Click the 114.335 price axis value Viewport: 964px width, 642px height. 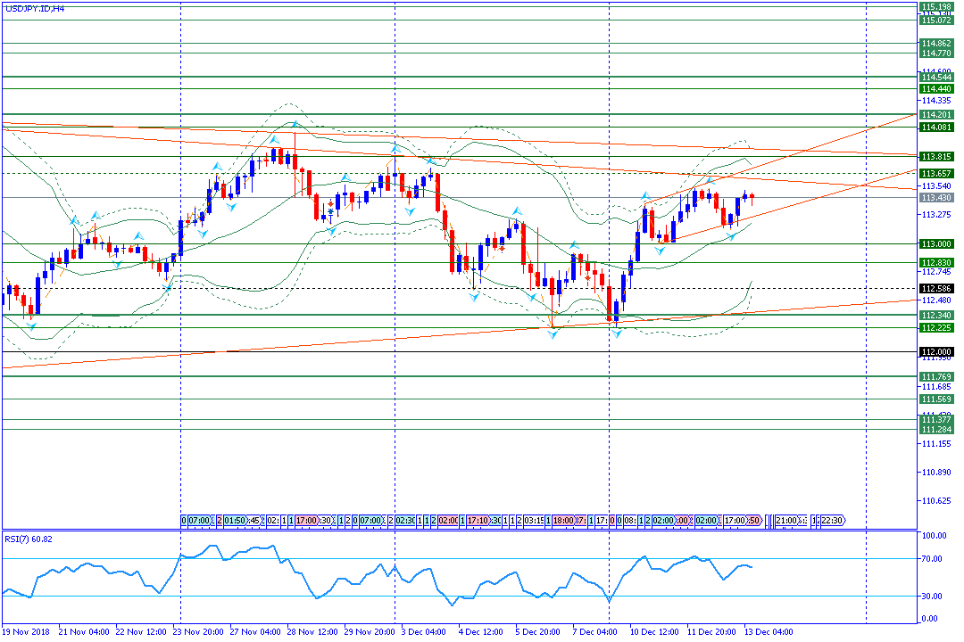936,100
